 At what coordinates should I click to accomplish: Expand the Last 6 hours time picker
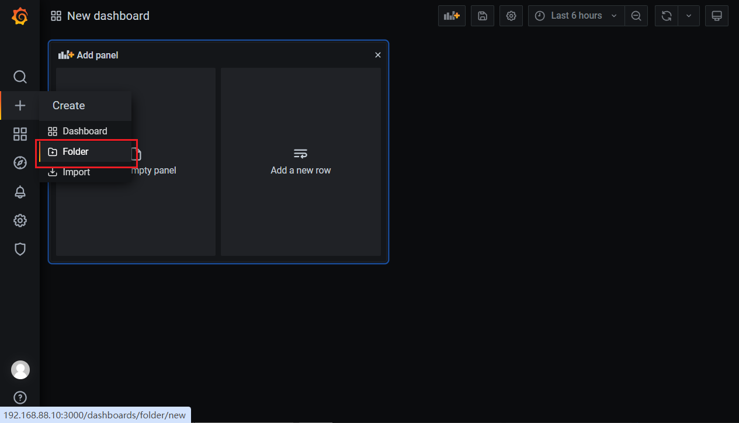click(x=576, y=16)
